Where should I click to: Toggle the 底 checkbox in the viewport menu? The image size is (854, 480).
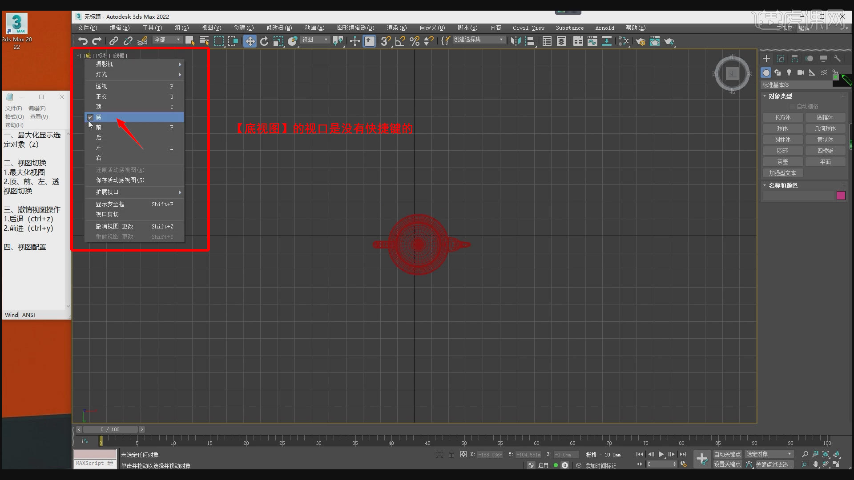coord(90,117)
